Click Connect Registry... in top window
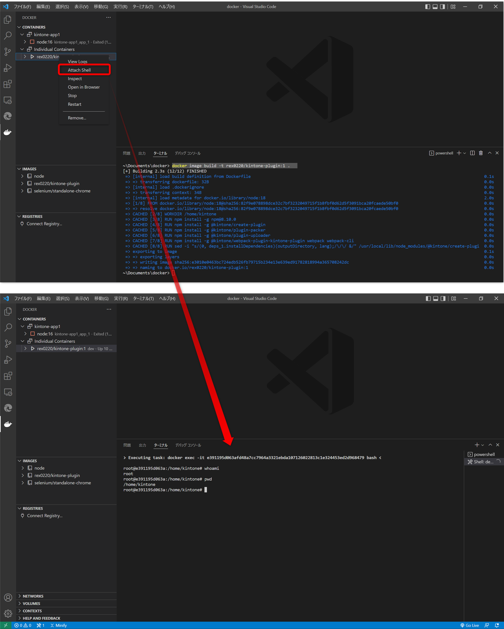Image resolution: width=504 pixels, height=629 pixels. [x=44, y=224]
